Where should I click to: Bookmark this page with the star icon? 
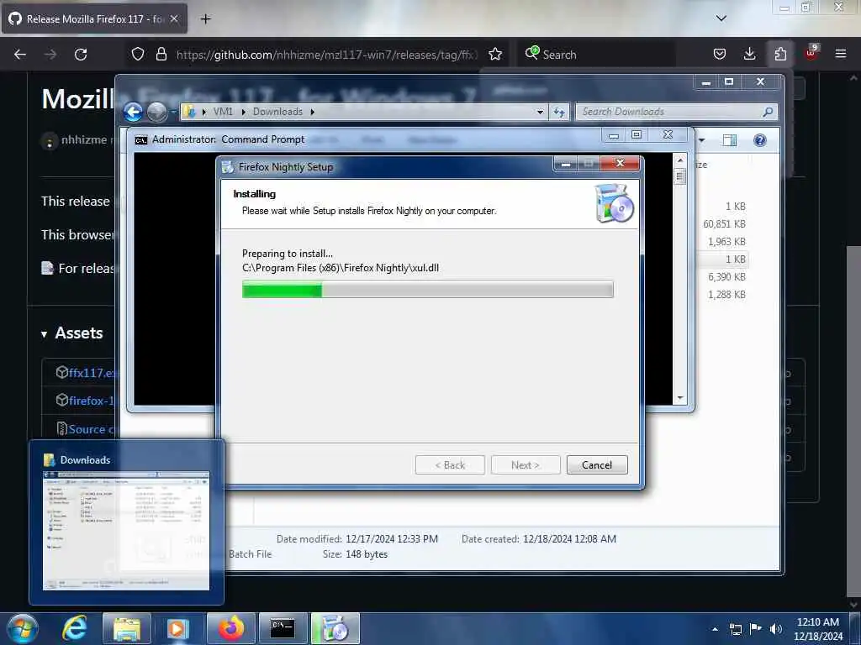click(x=495, y=55)
